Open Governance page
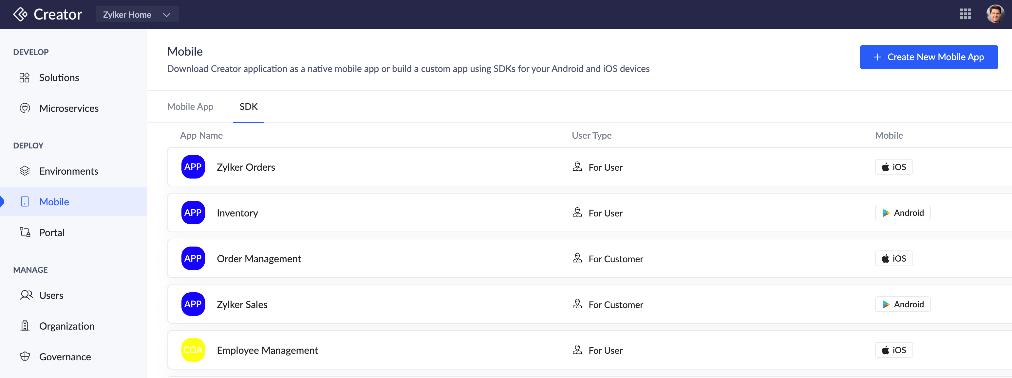 pyautogui.click(x=65, y=357)
